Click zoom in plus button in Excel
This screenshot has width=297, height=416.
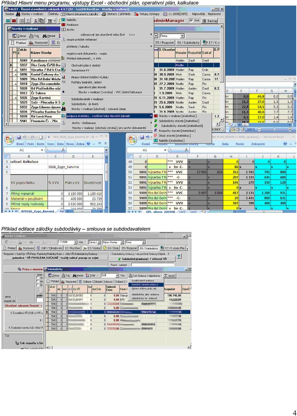290,130
